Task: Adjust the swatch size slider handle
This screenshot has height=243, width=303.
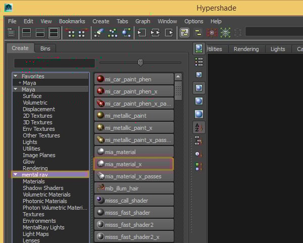Action: [140, 63]
